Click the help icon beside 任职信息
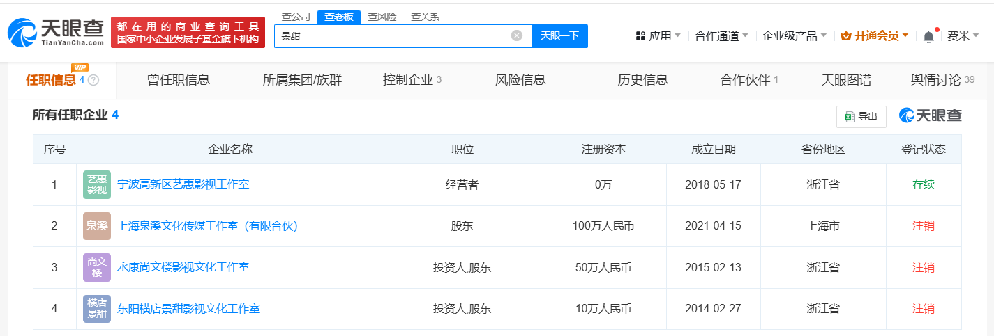This screenshot has height=336, width=994. coord(93,80)
